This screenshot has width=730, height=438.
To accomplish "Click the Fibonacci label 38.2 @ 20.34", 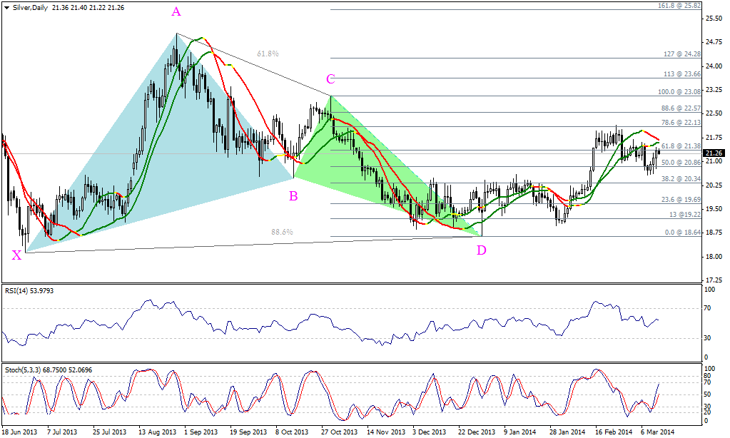I will coord(681,179).
